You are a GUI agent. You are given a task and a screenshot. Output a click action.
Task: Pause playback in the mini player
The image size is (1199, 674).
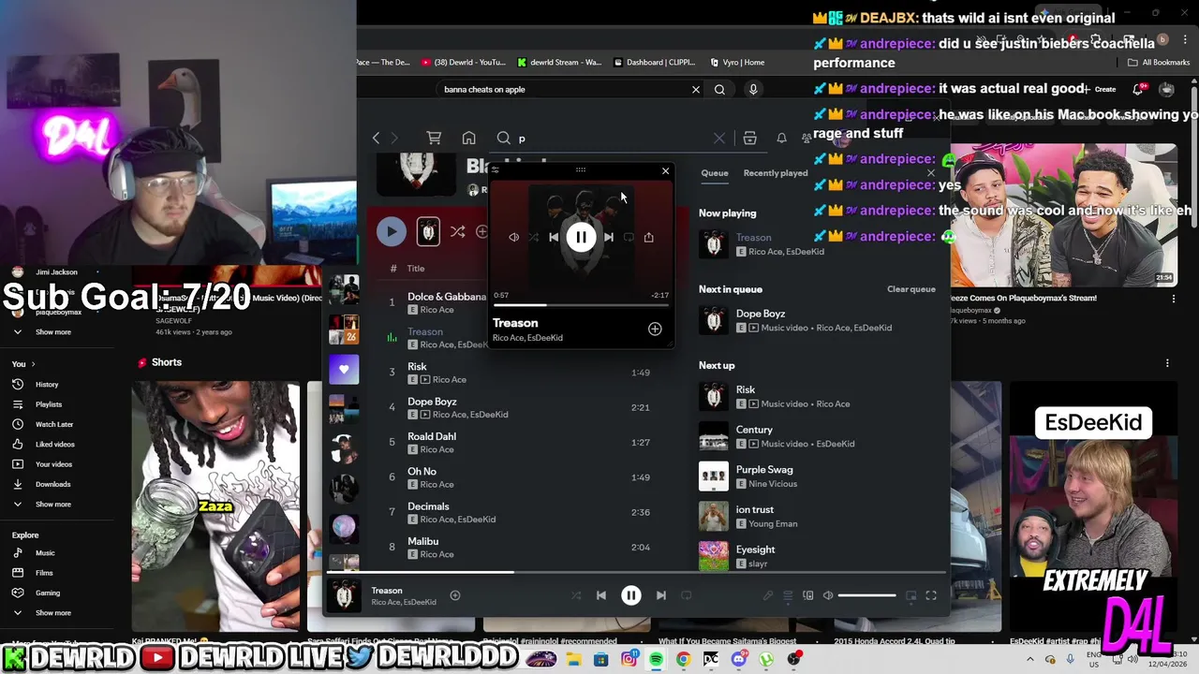581,238
